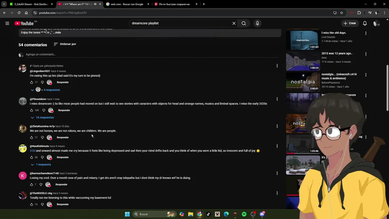Click Responder on @Lingonberri531 comment
The width and height of the screenshot is (389, 219).
(63, 82)
